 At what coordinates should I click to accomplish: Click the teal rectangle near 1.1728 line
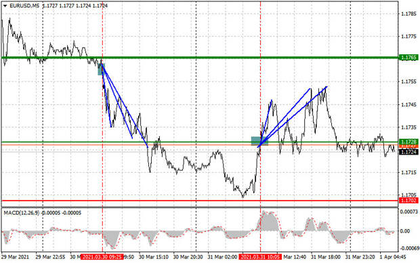tap(259, 141)
